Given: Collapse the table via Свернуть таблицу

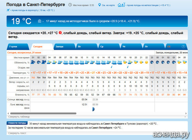Looking at the screenshot, I should (x=19, y=117).
